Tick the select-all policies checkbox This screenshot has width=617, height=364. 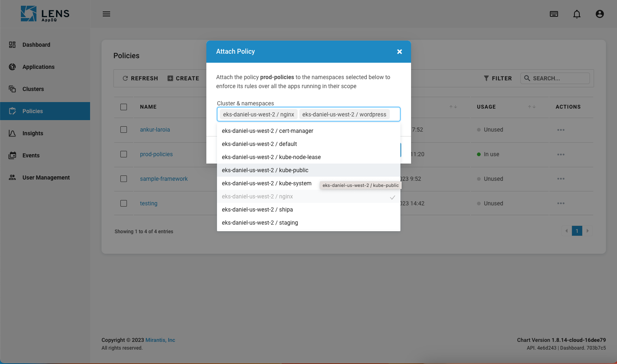tap(124, 107)
